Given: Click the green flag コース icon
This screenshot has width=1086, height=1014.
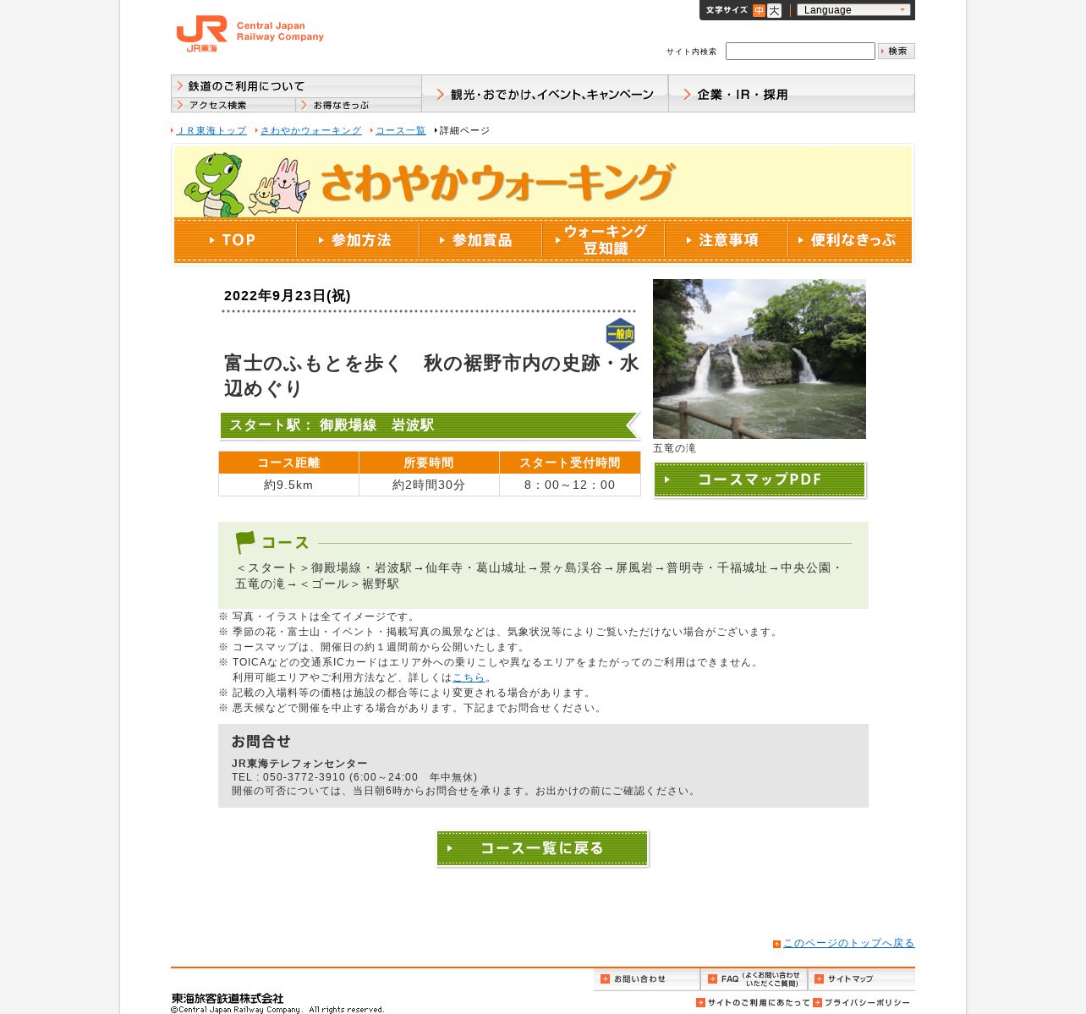Looking at the screenshot, I should [x=245, y=542].
